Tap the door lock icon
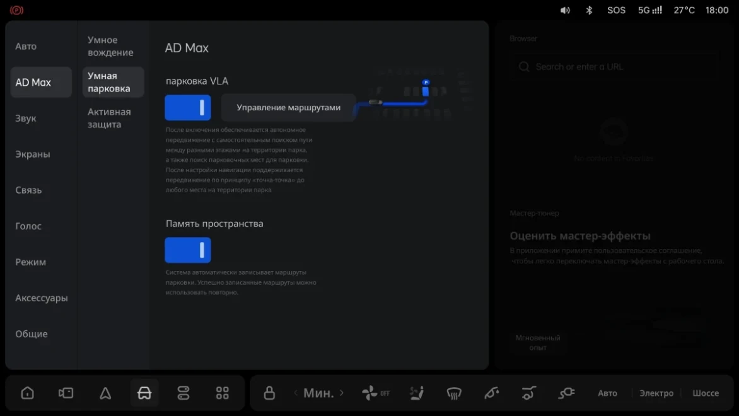 click(x=269, y=393)
